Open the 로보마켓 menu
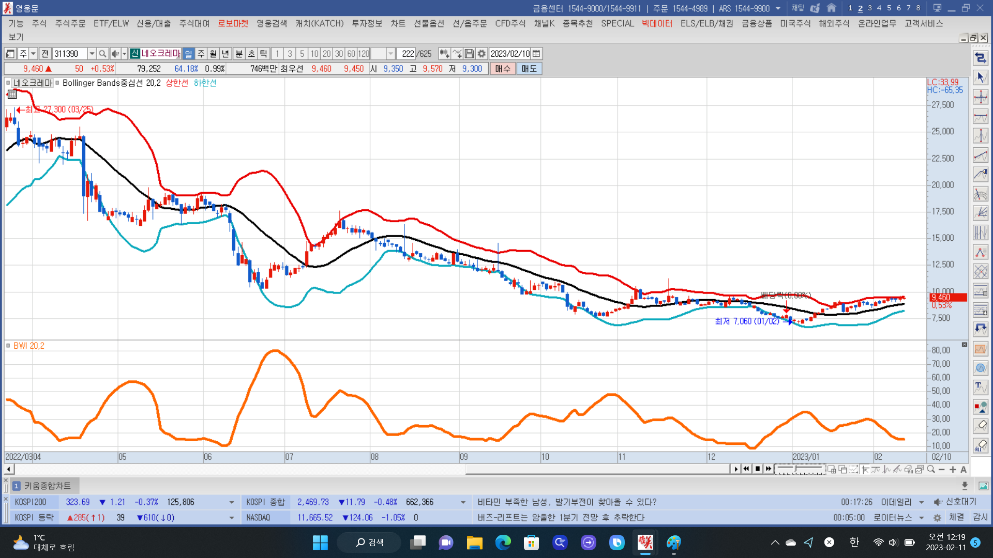Screen dimensions: 993x558 point(233,23)
